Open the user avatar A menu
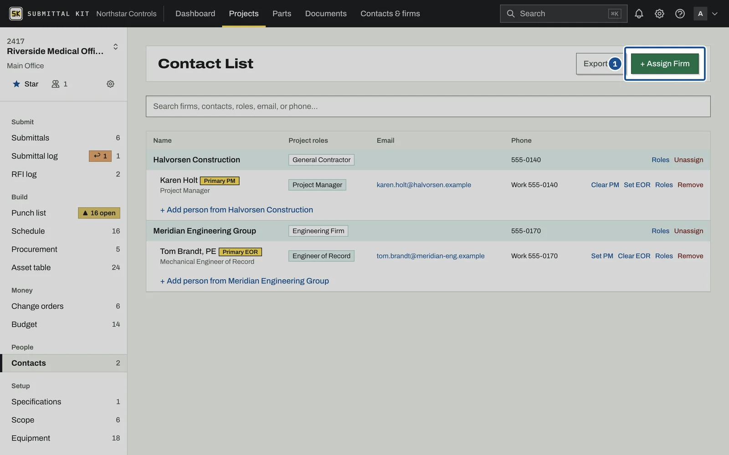The image size is (729, 455). tap(706, 14)
